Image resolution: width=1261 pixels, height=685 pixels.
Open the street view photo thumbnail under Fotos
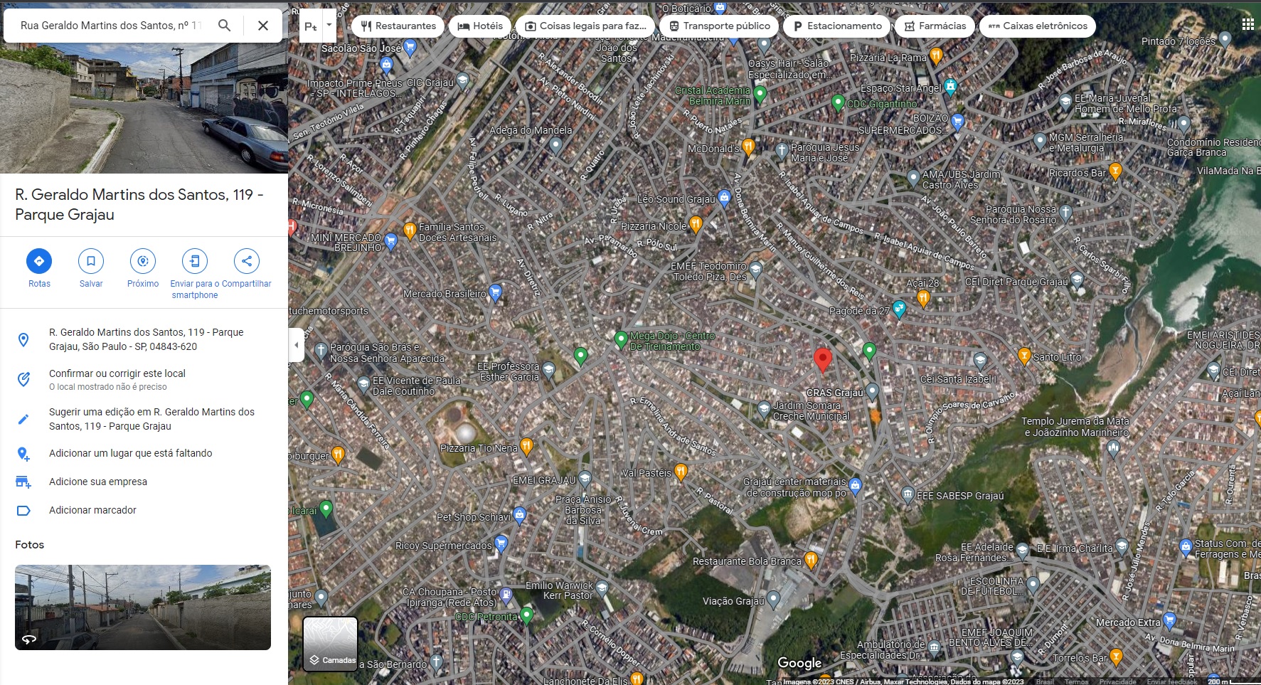coord(143,607)
